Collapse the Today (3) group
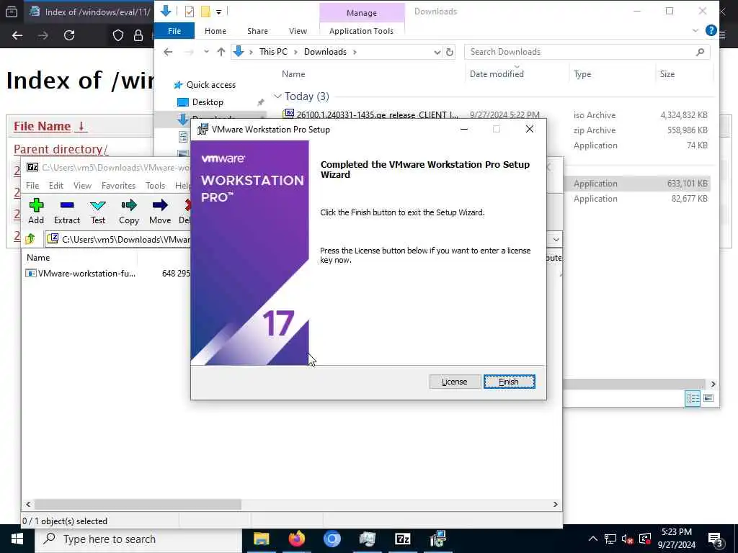 tap(277, 96)
